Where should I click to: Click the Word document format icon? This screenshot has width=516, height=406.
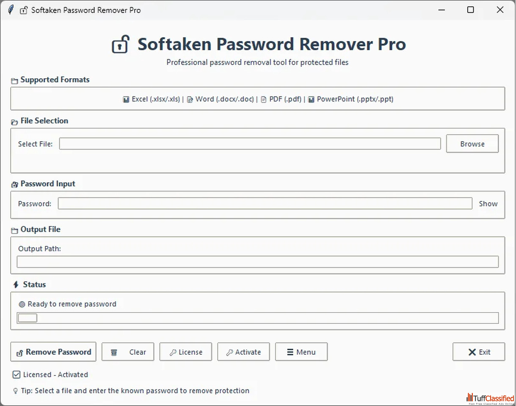coord(190,100)
